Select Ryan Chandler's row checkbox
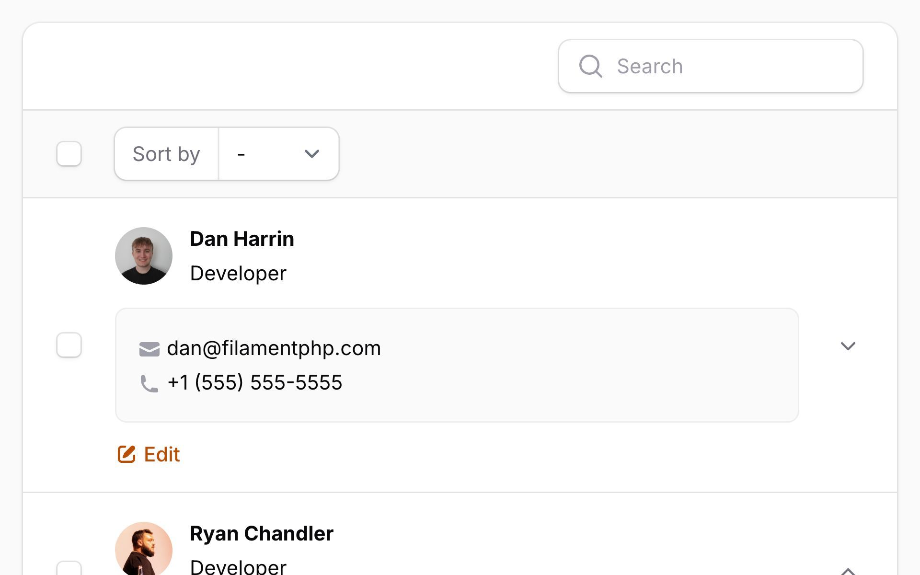920x575 pixels. pyautogui.click(x=69, y=568)
